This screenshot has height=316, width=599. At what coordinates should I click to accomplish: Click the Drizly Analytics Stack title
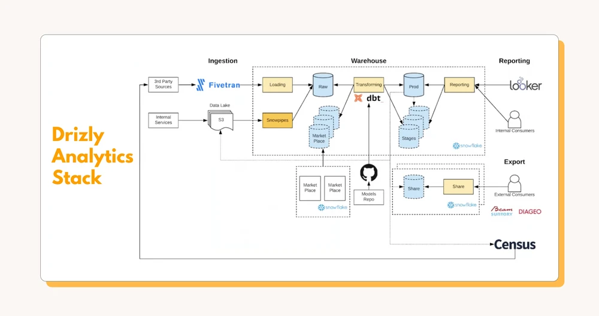pyautogui.click(x=92, y=155)
